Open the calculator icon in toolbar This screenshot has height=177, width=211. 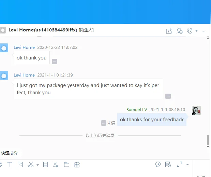click(45, 165)
